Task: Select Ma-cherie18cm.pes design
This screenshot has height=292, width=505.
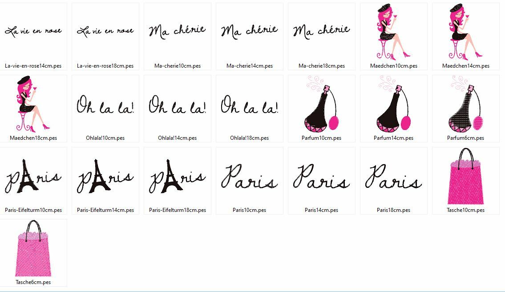Action: tap(322, 31)
